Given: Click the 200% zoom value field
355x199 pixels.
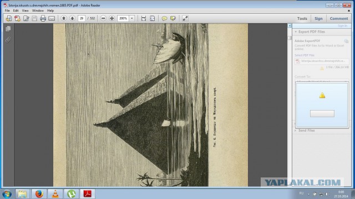Looking at the screenshot, I should (123, 18).
